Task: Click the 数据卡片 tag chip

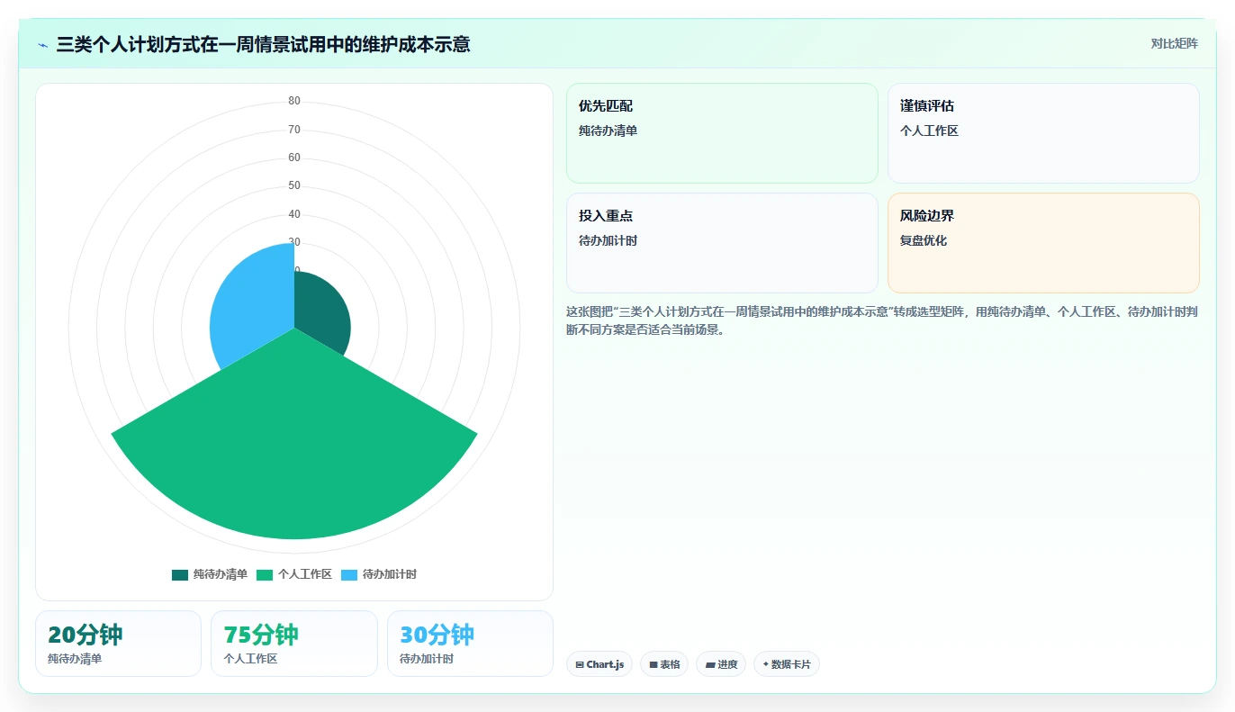Action: pos(787,664)
